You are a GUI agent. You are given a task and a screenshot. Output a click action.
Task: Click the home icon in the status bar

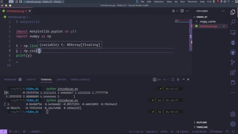24,131
